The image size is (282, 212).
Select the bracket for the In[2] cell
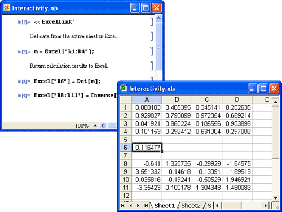coord(152,51)
